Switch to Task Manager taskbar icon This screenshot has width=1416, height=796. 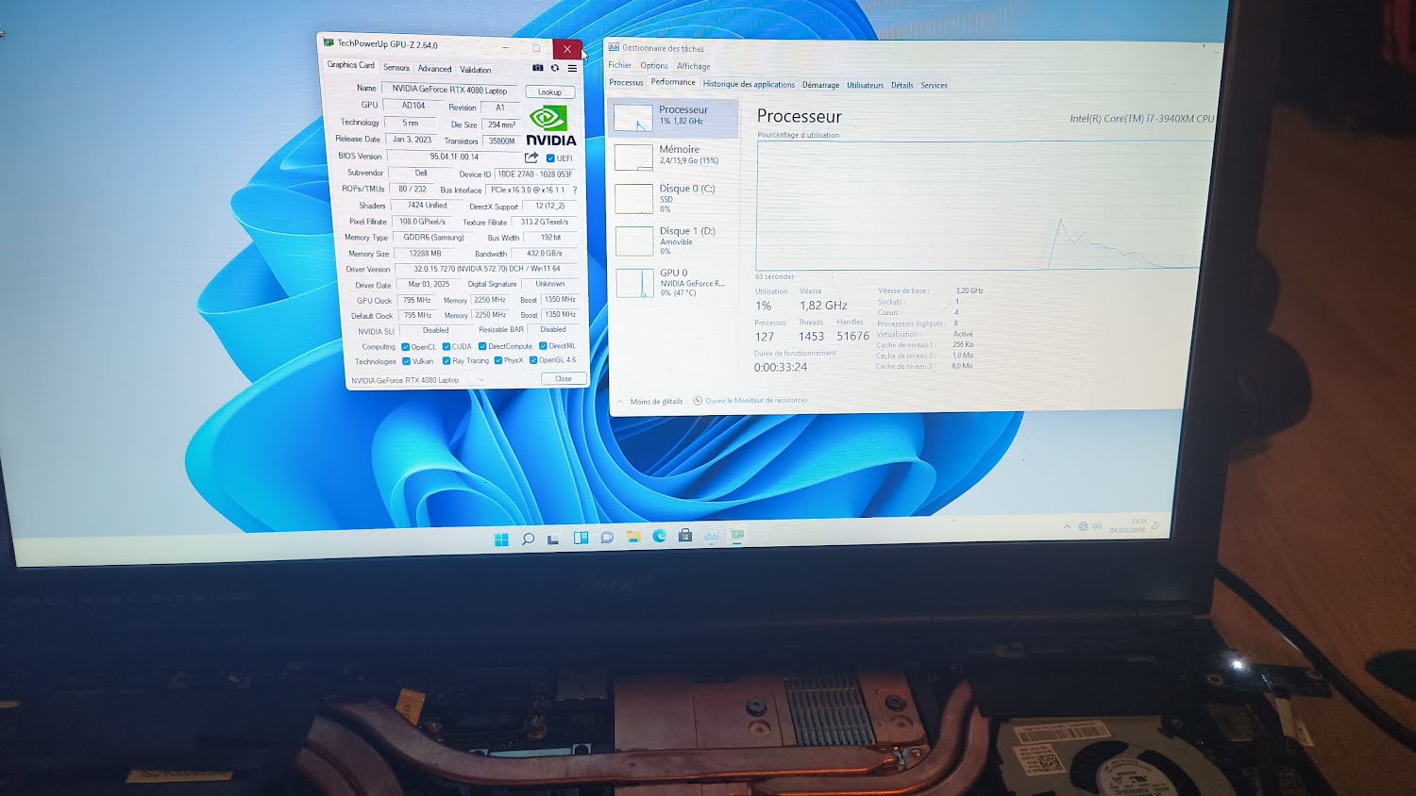(711, 536)
